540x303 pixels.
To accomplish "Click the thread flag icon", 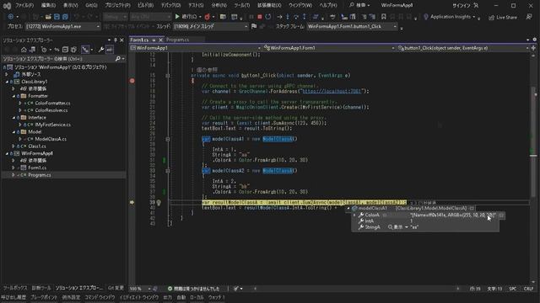I will pos(254,26).
